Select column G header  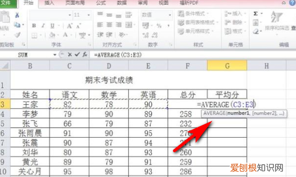[x=227, y=66]
